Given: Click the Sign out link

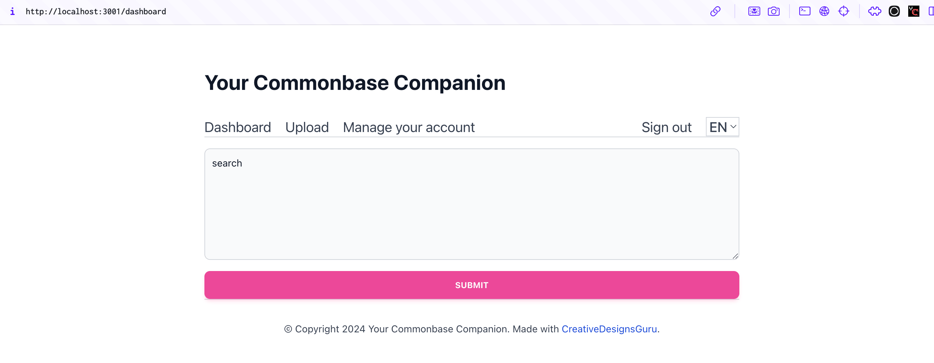Looking at the screenshot, I should click(666, 127).
